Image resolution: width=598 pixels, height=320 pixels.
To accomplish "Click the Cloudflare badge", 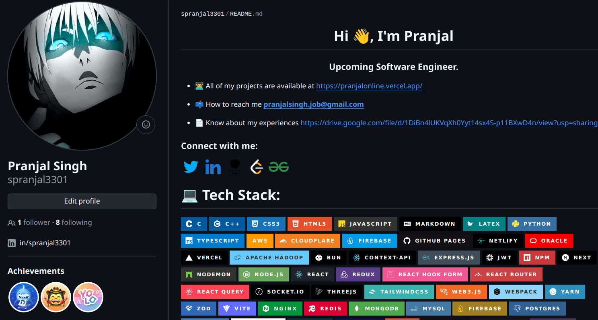I will [x=308, y=241].
